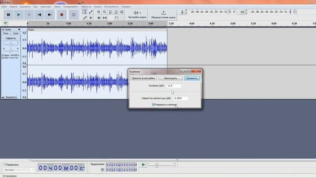The width and height of the screenshot is (316, 178).
Task: Click the Усиление (дБ) value field
Action: click(174, 86)
